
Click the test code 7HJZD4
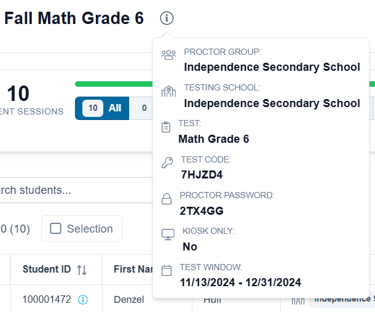click(202, 175)
